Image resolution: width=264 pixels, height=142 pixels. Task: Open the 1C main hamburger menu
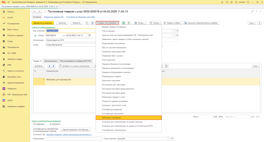pyautogui.click(x=9, y=2)
